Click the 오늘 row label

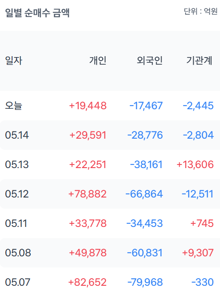(x=13, y=106)
